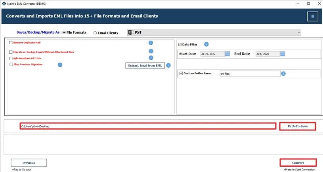
Task: Uncheck the Date Filter checkbox
Action: pos(180,45)
